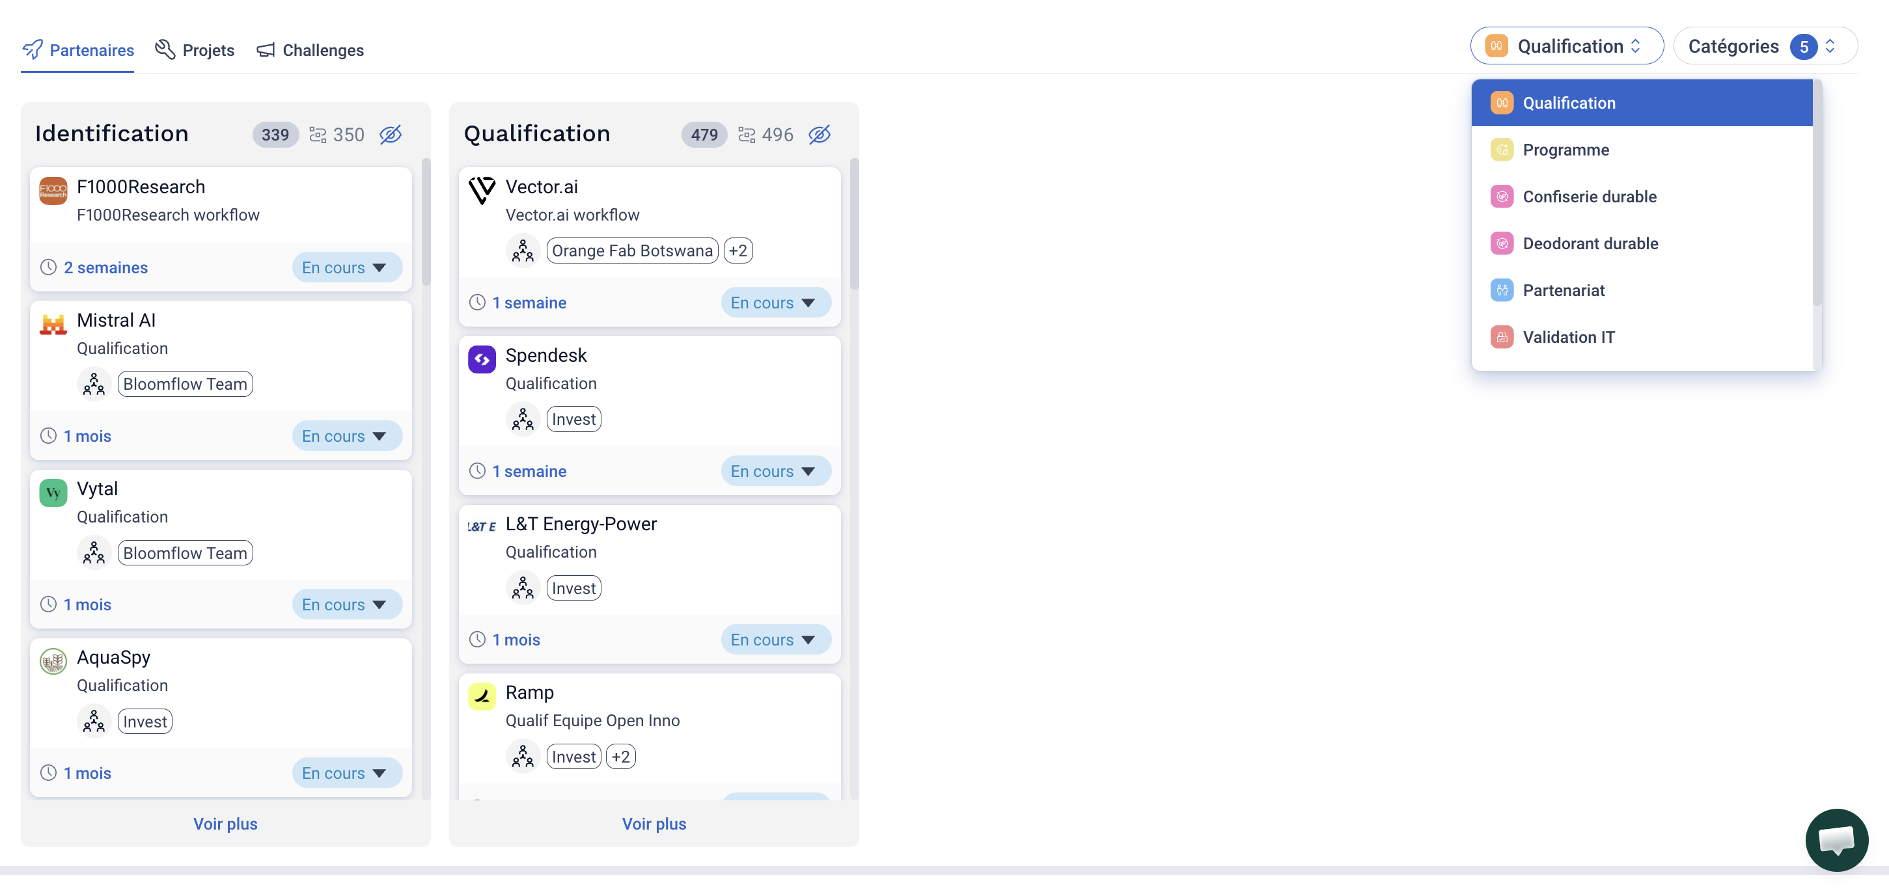Image resolution: width=1889 pixels, height=894 pixels.
Task: Click team icon on L&T Energy-Power card
Action: click(x=523, y=588)
